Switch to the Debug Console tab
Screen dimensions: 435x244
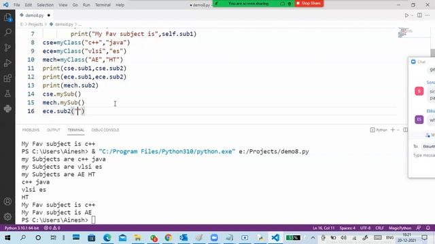105,129
